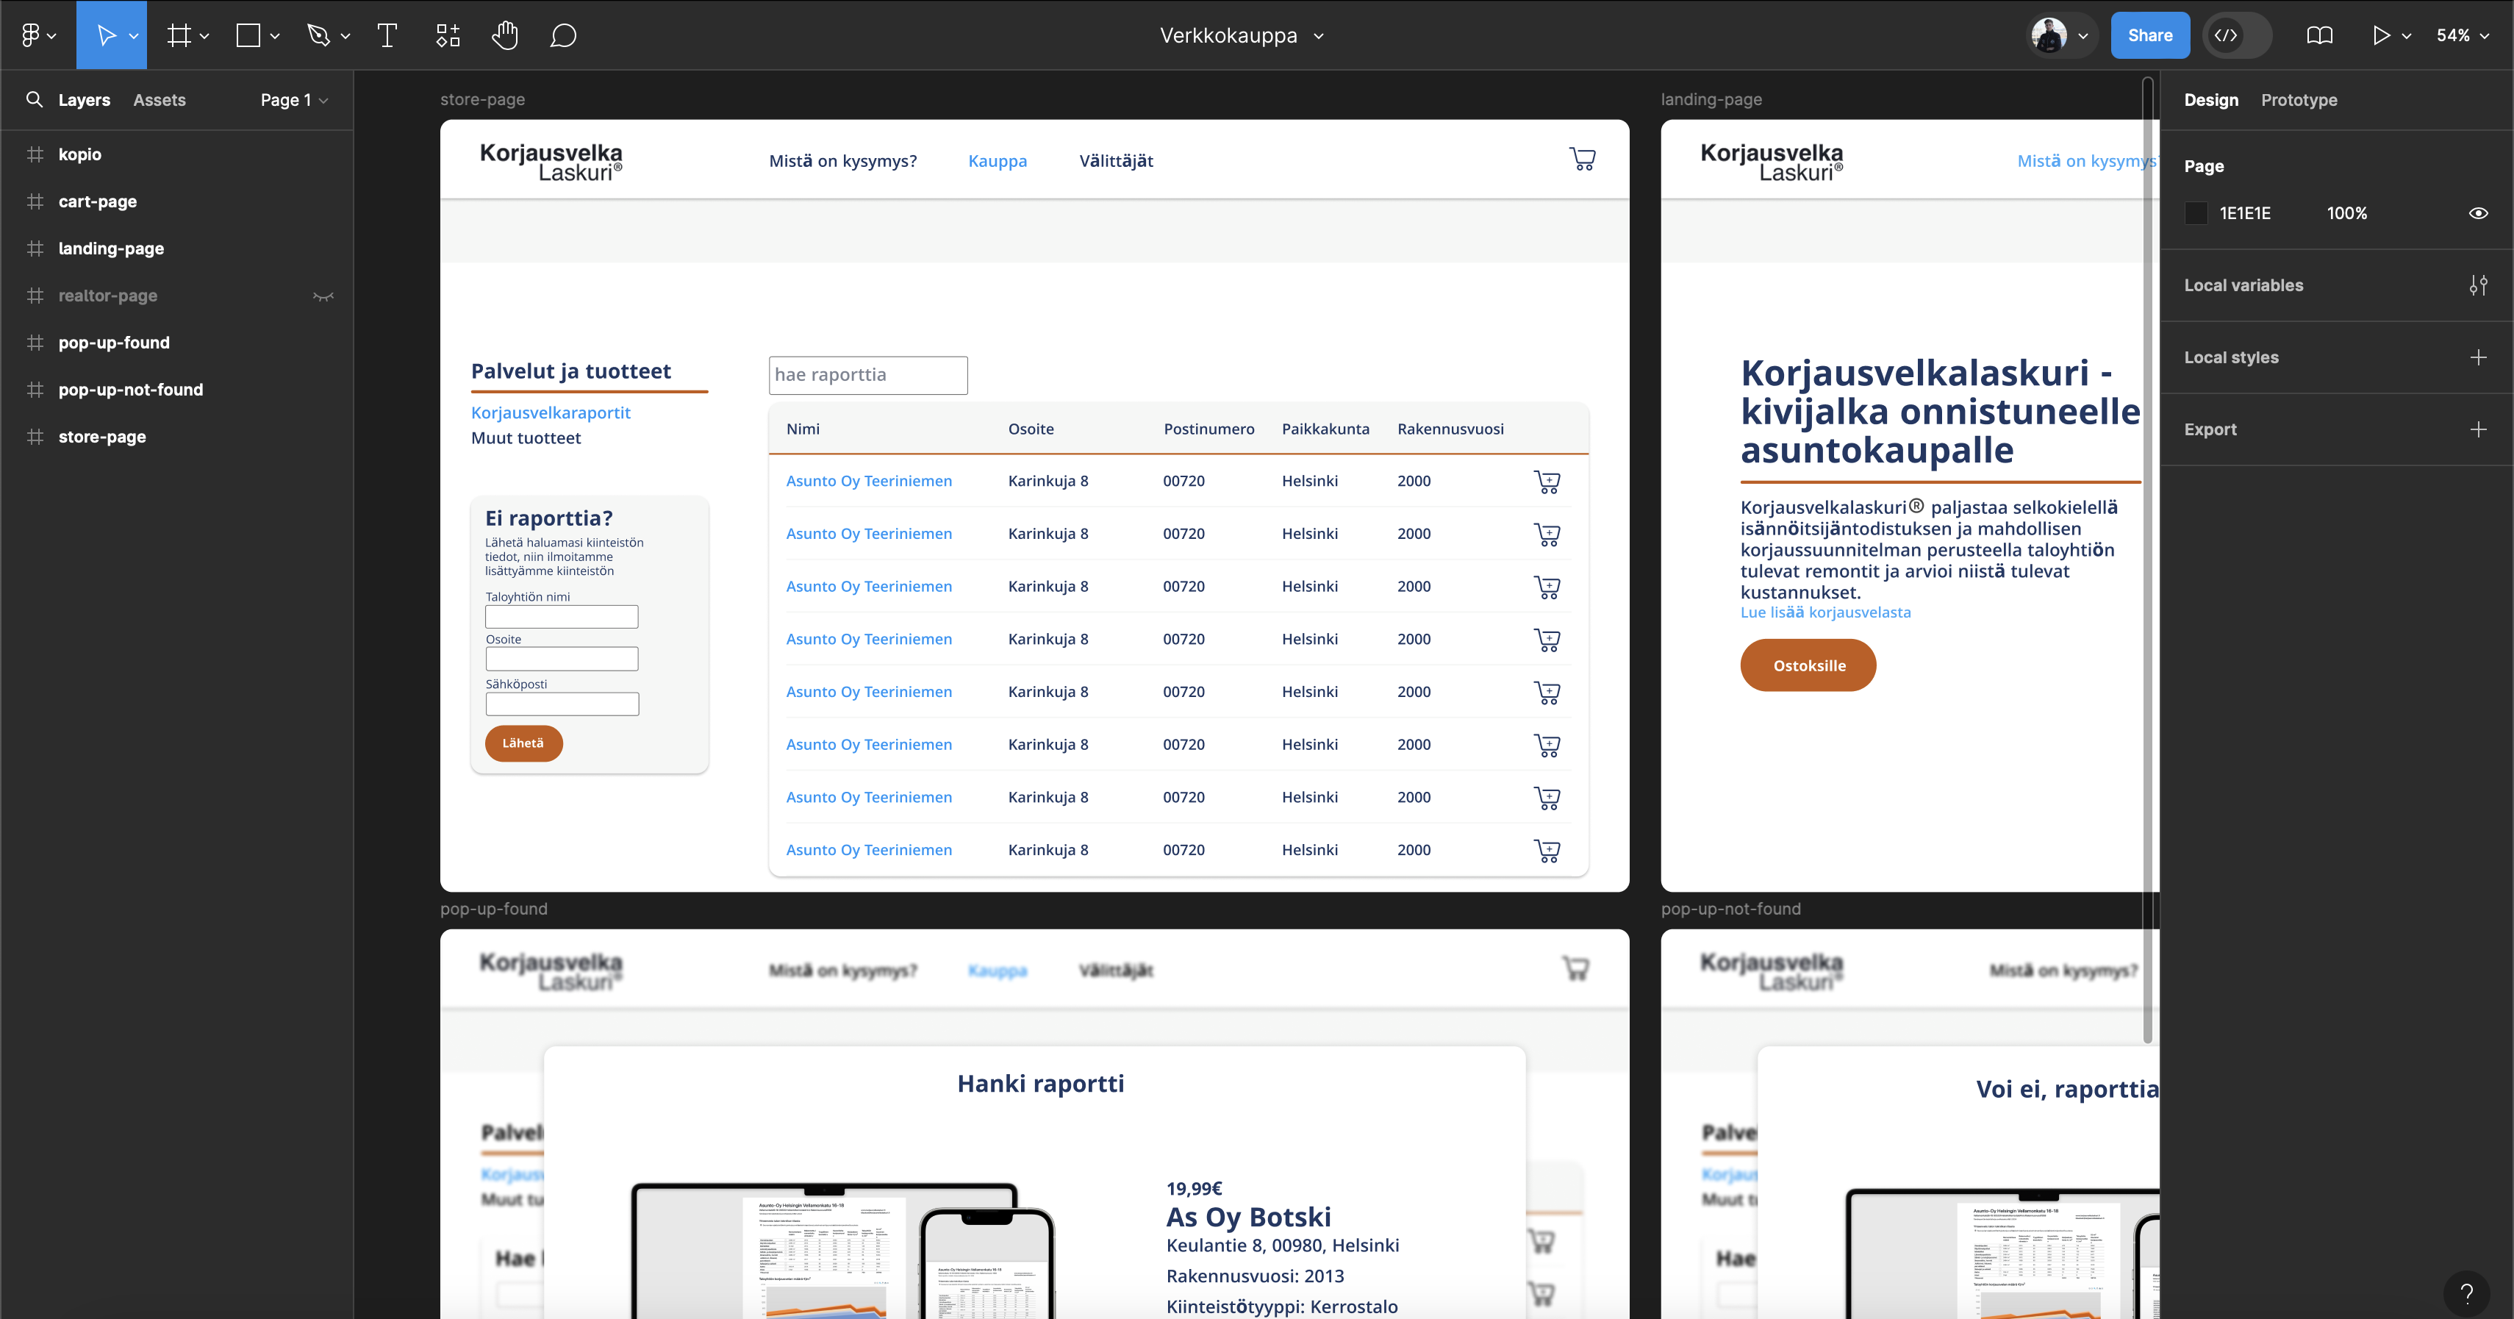Click Taloyhtiön nimi input field
The height and width of the screenshot is (1319, 2514).
pos(561,617)
